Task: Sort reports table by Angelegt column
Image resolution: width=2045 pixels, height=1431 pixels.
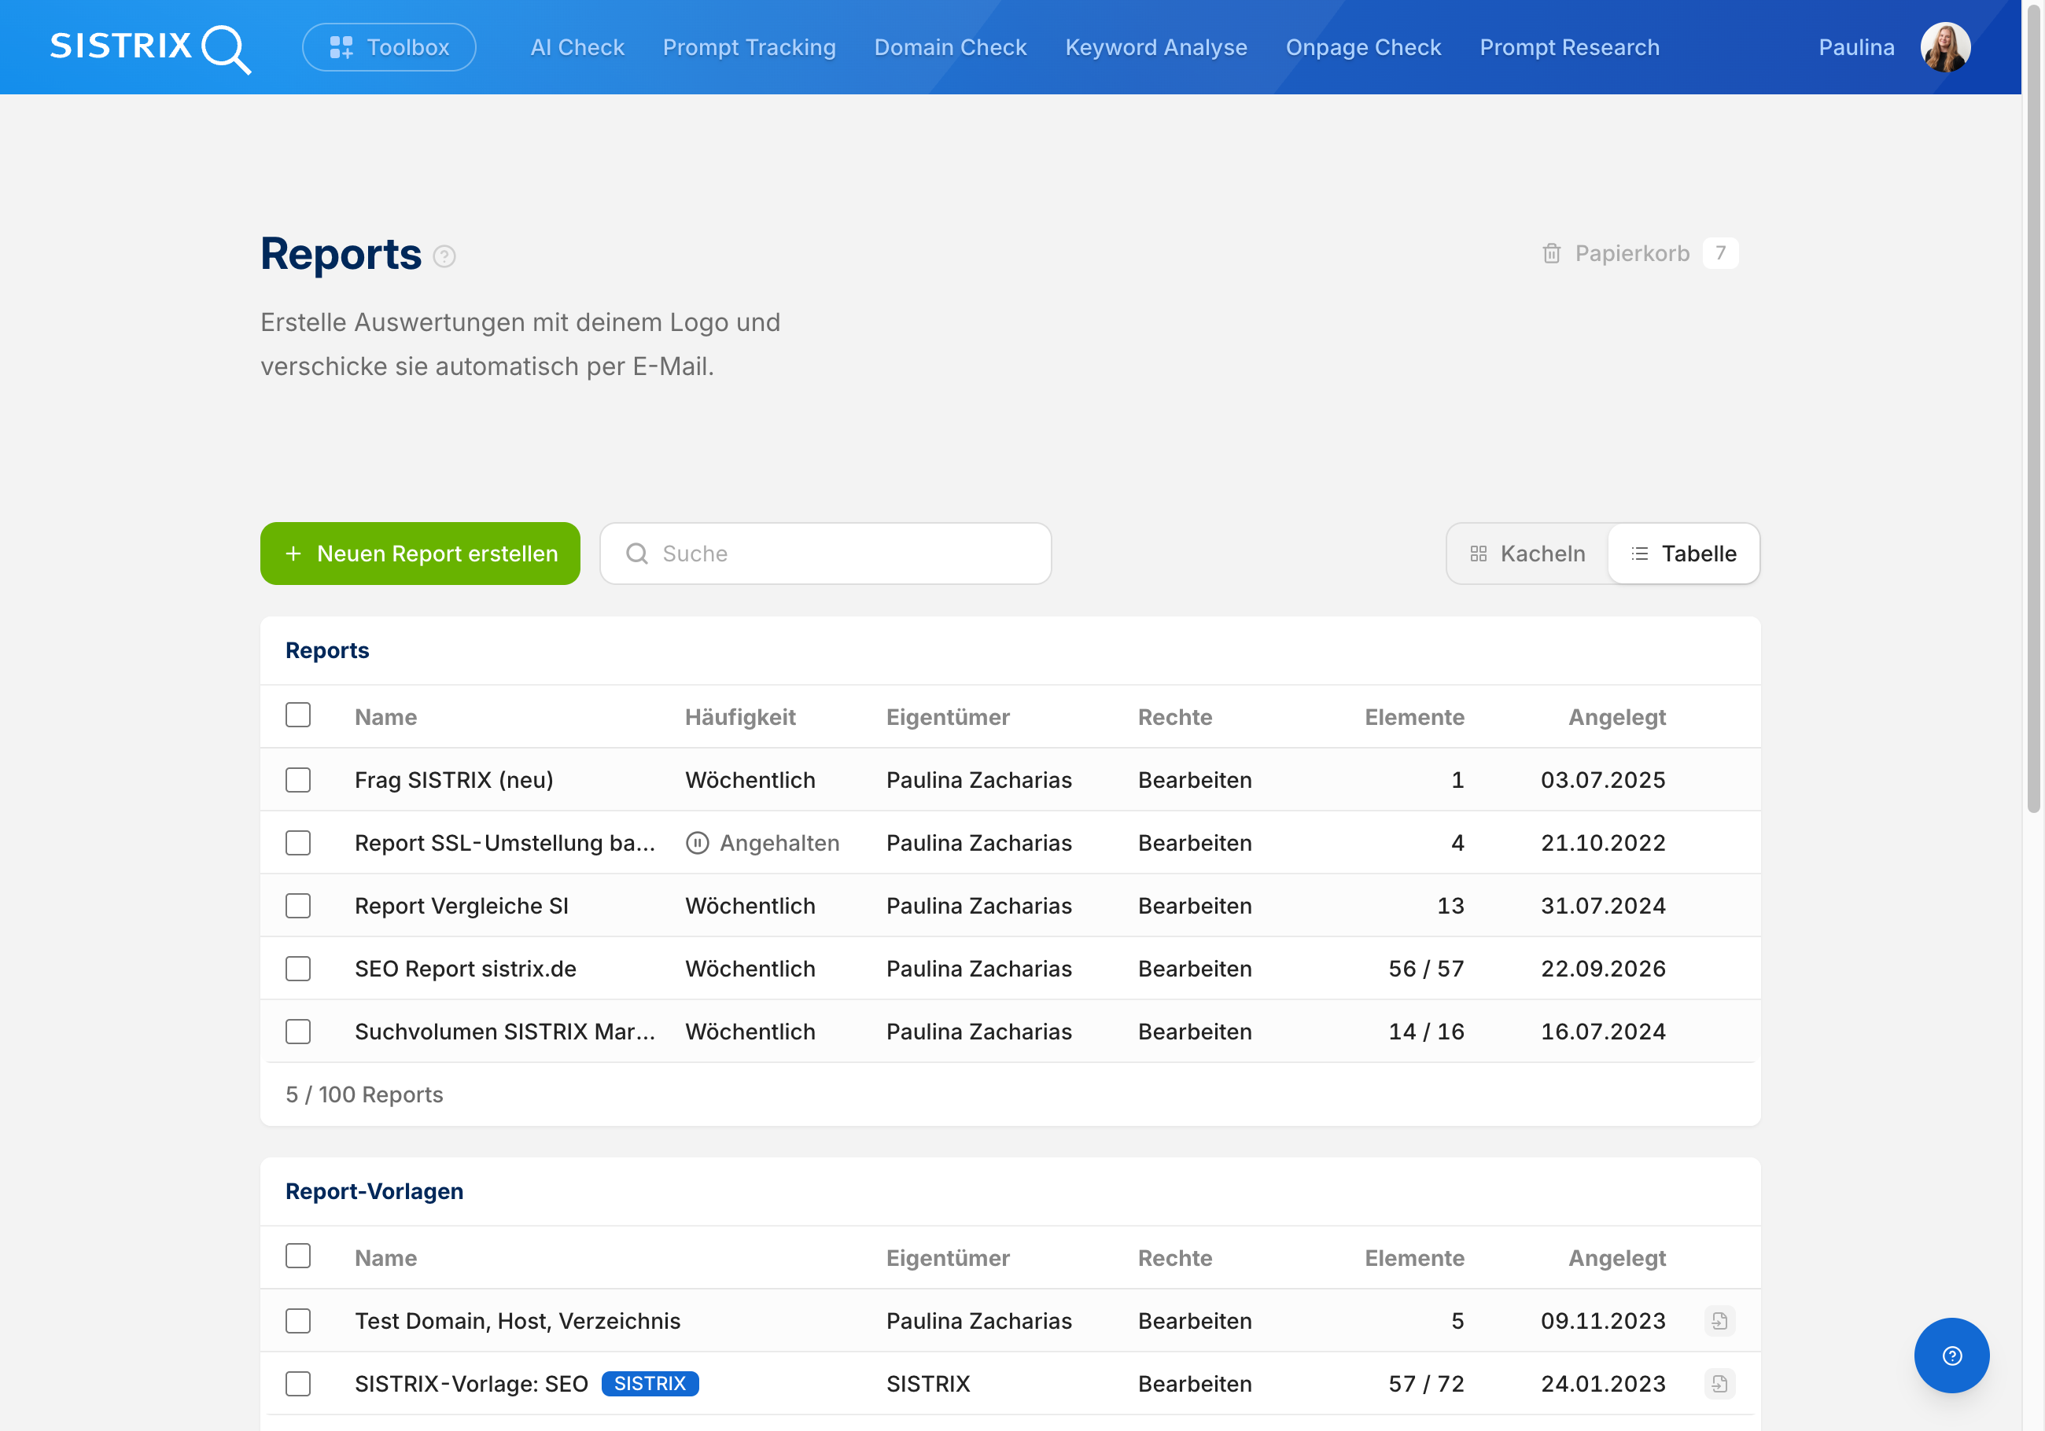Action: click(x=1616, y=717)
